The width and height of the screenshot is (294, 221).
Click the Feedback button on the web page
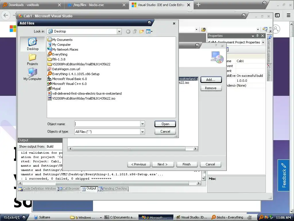coord(283,175)
